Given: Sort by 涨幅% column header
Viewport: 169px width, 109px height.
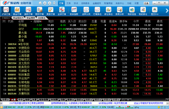Looking at the screenshot, I should 38,21.
